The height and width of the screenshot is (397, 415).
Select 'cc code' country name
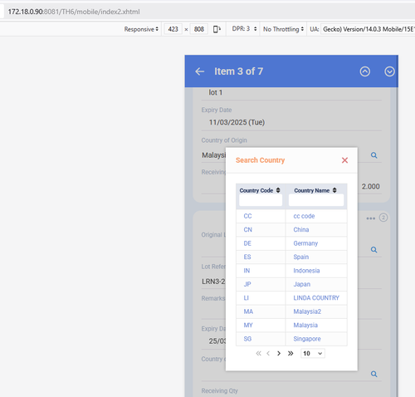coord(304,216)
